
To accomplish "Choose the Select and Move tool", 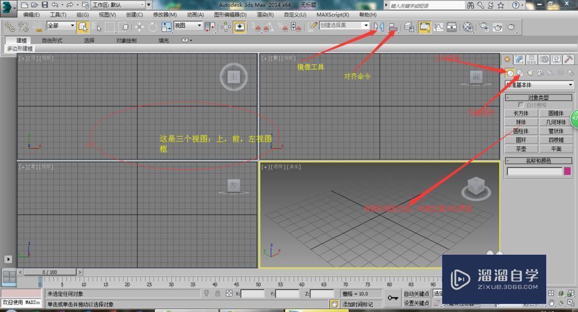I will pyautogui.click(x=139, y=27).
